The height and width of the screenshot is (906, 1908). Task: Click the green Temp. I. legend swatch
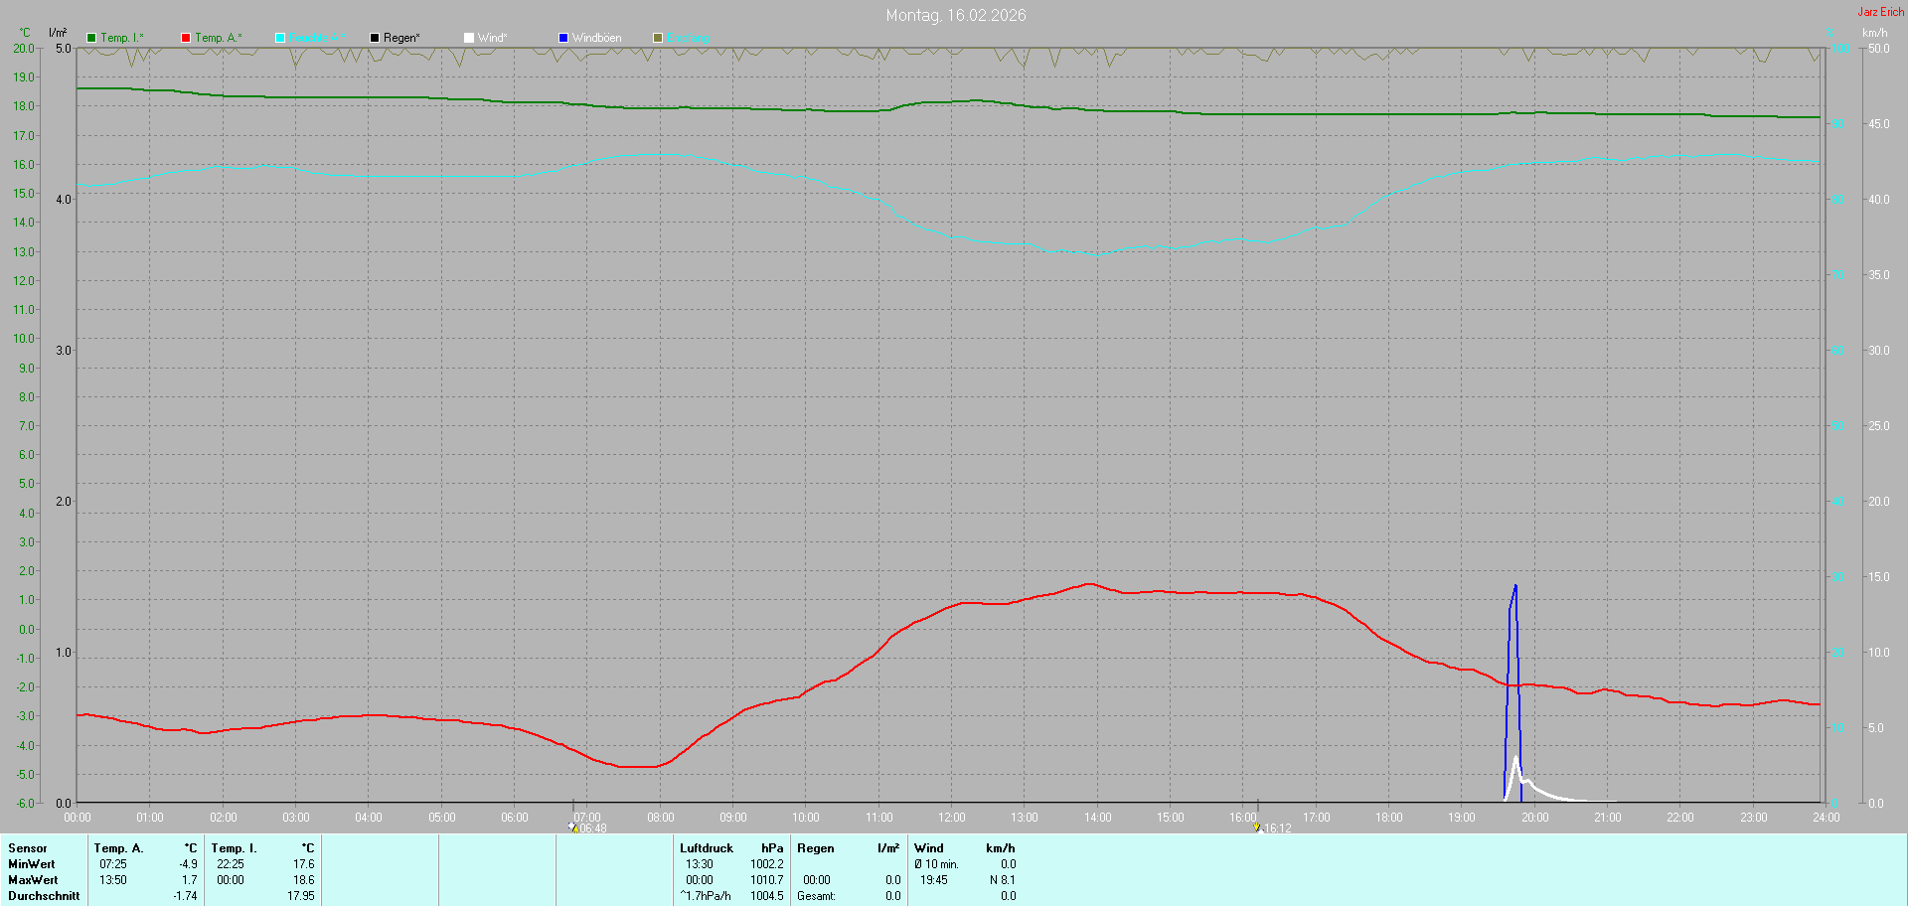(x=91, y=38)
